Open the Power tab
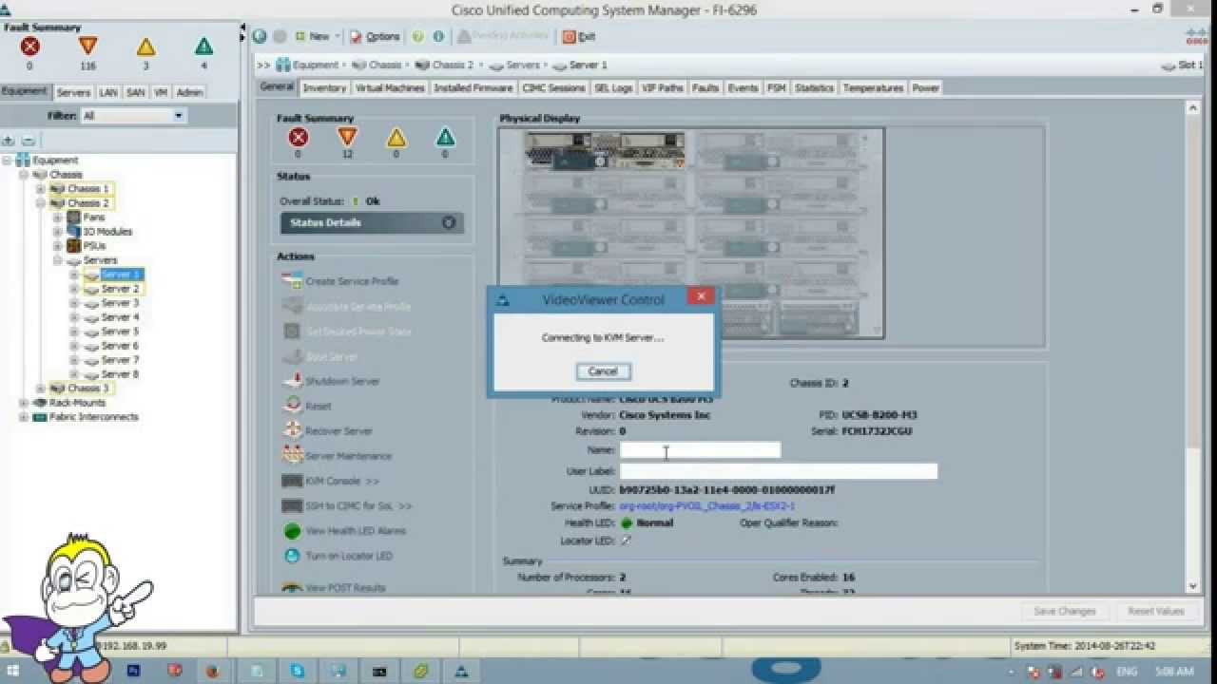The height and width of the screenshot is (684, 1217). pos(925,88)
